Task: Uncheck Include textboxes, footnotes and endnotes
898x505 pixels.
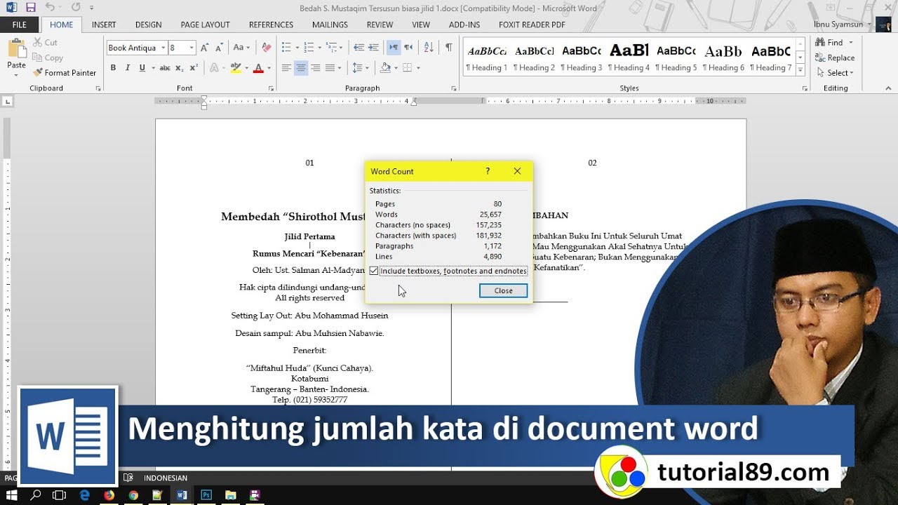Action: click(x=374, y=271)
